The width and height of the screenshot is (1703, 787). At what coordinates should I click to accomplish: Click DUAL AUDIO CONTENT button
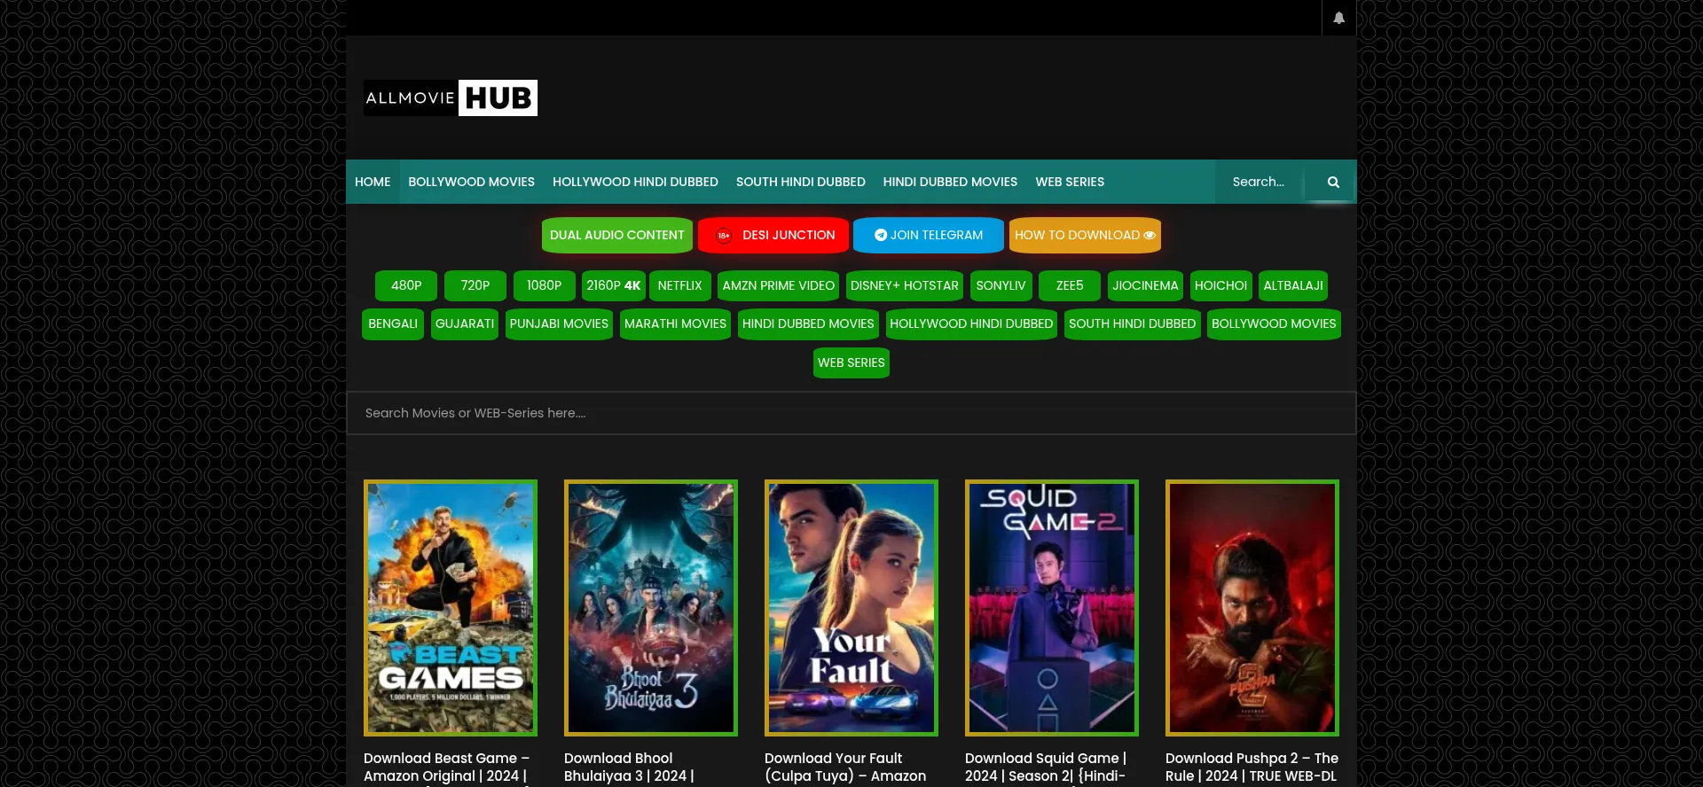click(617, 235)
